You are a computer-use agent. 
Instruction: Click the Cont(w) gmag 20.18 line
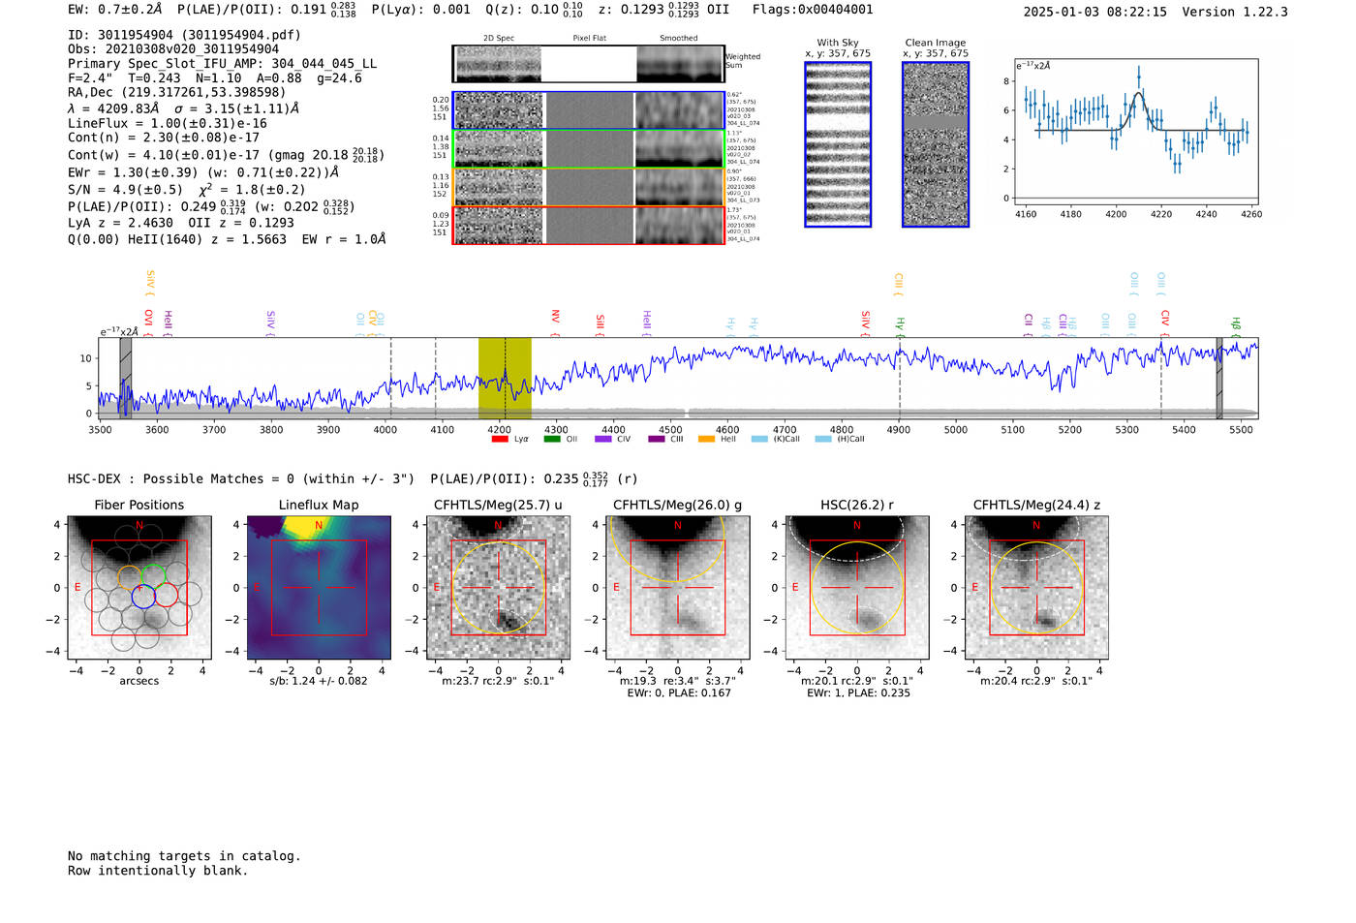(x=226, y=154)
